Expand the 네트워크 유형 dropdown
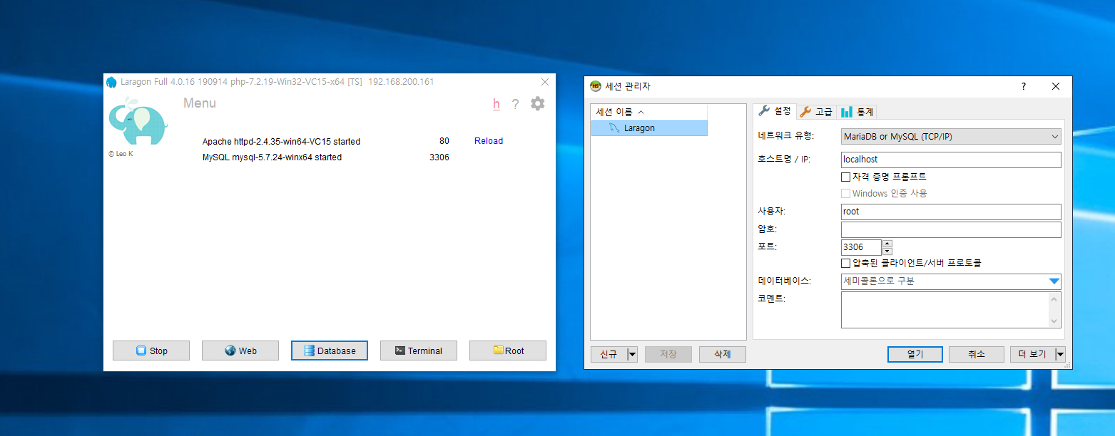The width and height of the screenshot is (1115, 436). coord(1055,137)
